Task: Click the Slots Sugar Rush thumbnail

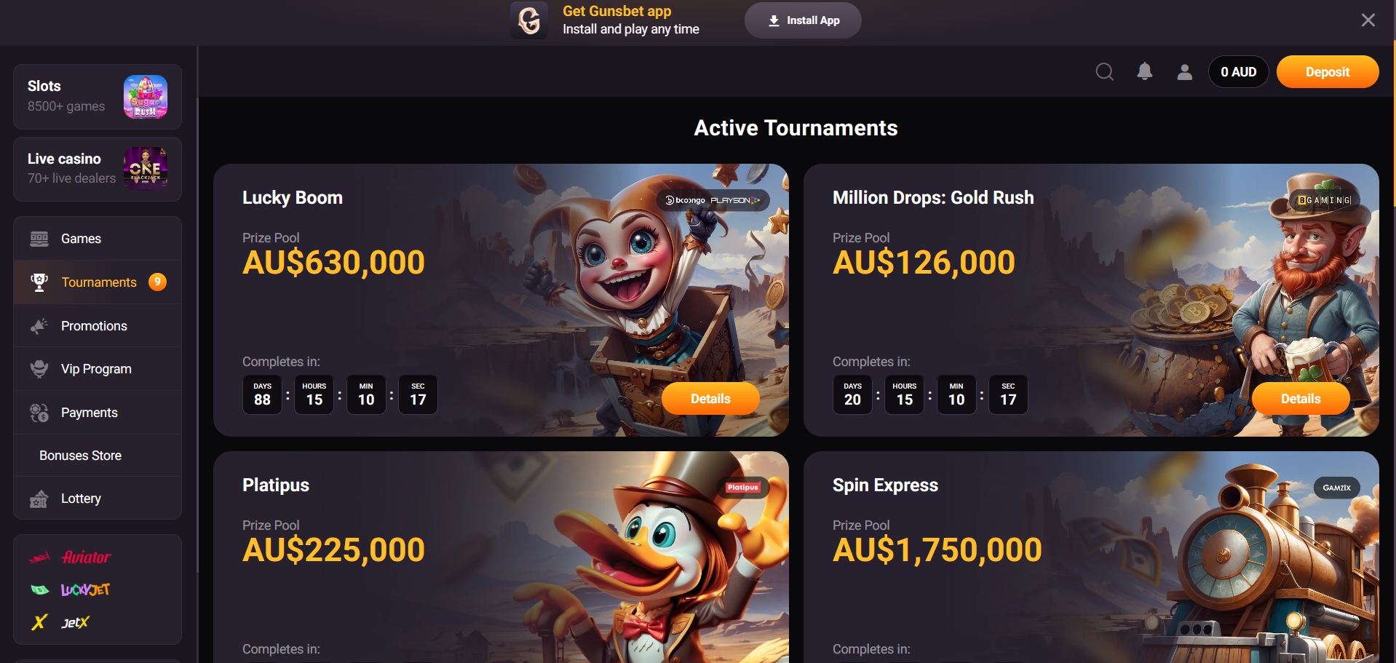Action: [x=146, y=97]
